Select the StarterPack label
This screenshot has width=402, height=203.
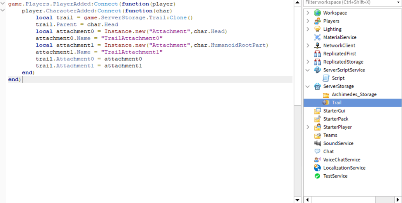click(x=336, y=119)
